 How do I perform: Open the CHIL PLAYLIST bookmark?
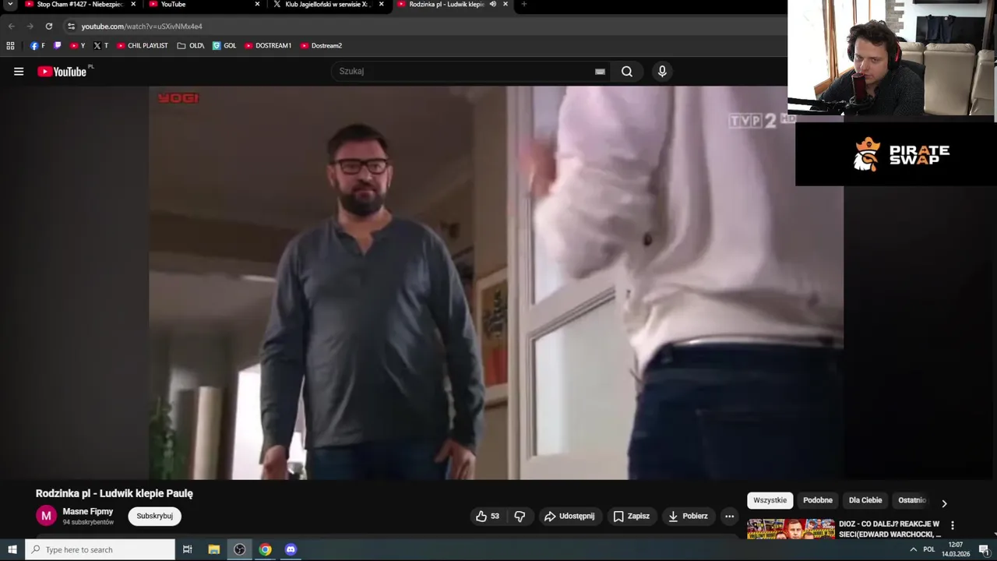tap(142, 45)
